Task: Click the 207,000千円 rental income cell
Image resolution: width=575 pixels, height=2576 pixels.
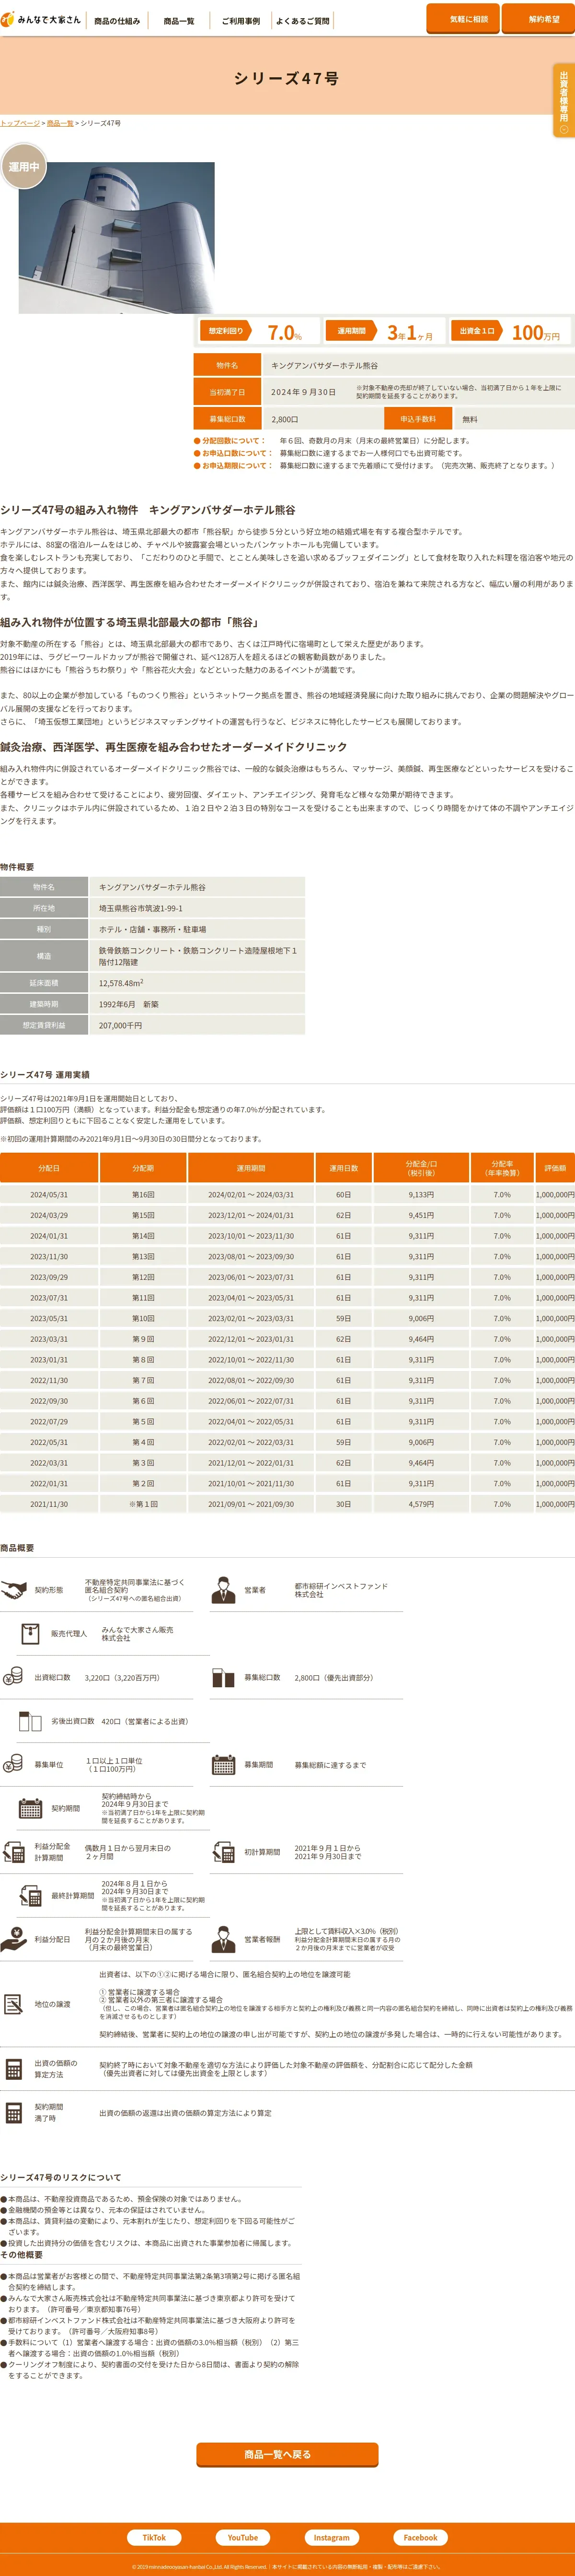Action: pos(196,1025)
